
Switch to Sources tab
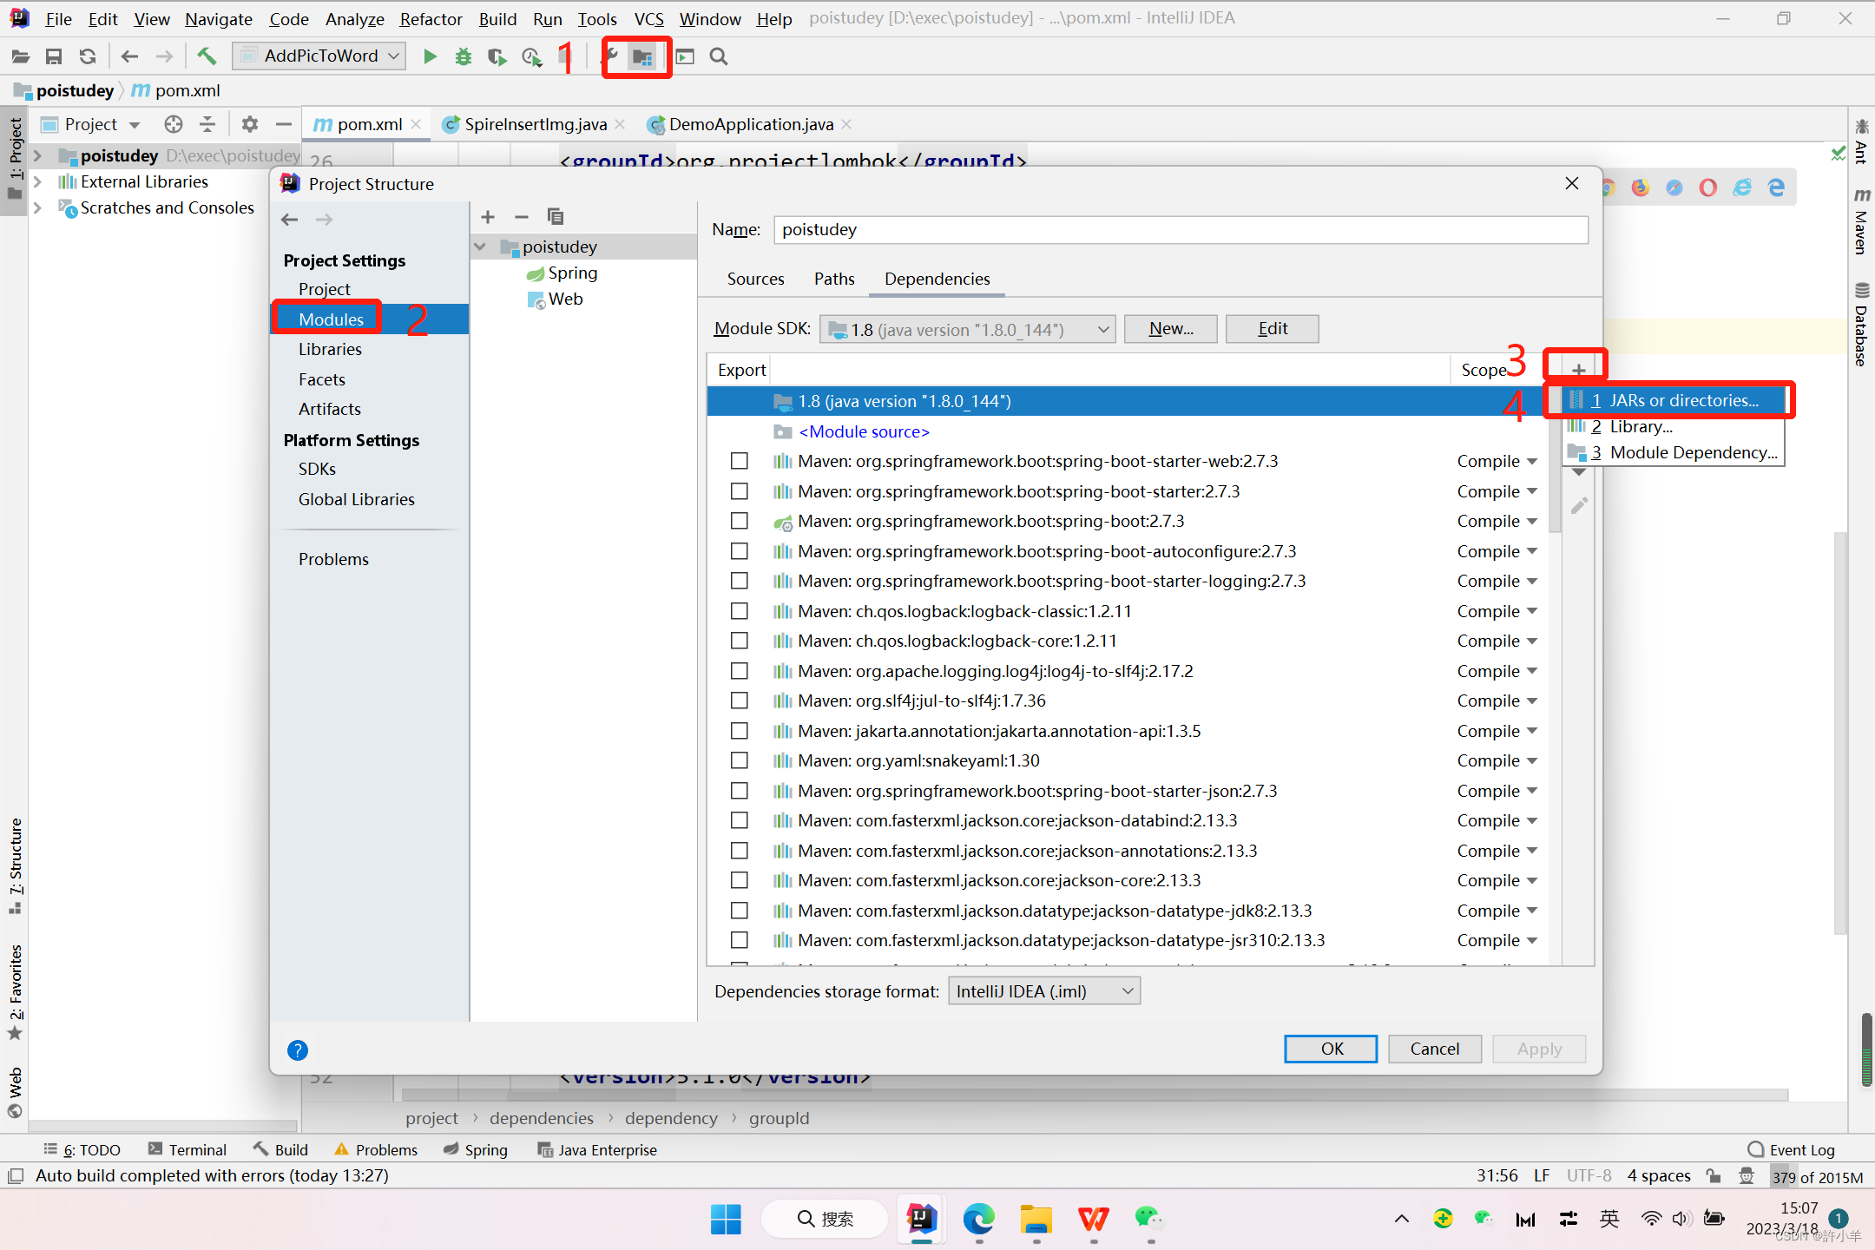point(755,279)
